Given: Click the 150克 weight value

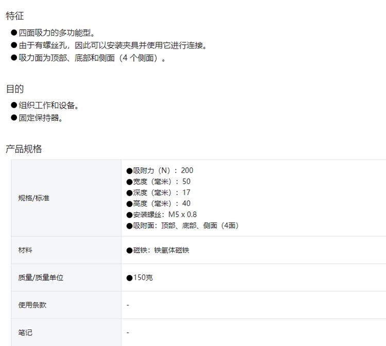Looking at the screenshot, I should [140, 278].
